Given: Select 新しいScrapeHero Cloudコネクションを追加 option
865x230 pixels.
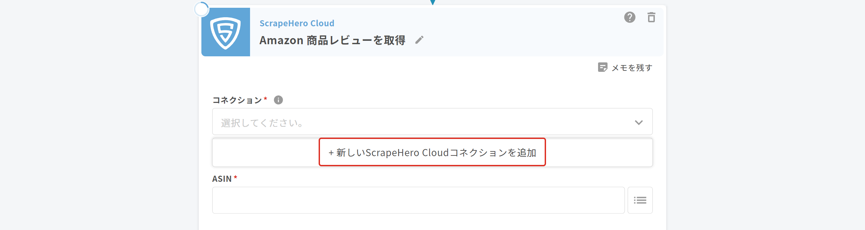Looking at the screenshot, I should point(432,152).
